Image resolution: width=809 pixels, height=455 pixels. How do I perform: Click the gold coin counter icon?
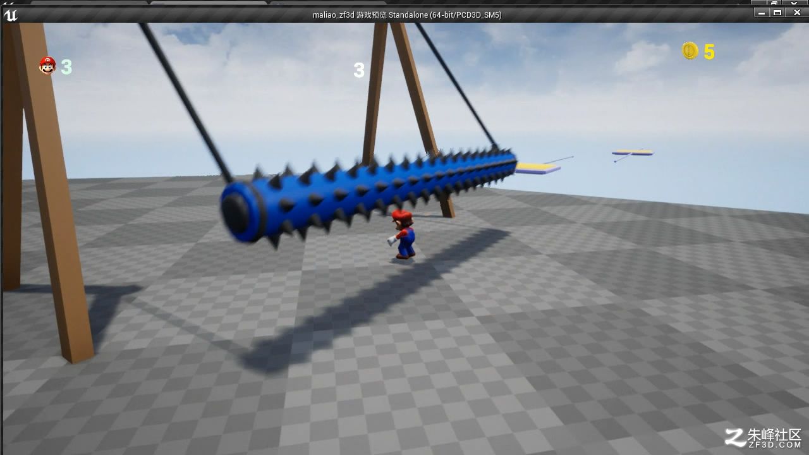[690, 51]
